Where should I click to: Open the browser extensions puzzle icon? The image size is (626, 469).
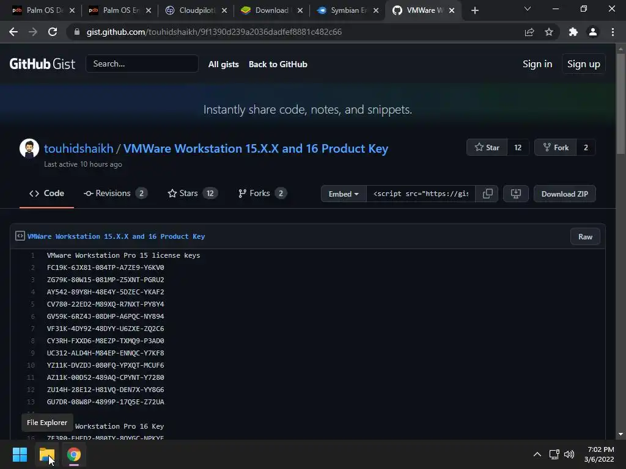(573, 32)
